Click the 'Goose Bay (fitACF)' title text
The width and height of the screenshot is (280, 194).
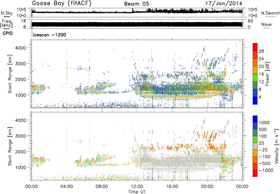tap(62, 4)
